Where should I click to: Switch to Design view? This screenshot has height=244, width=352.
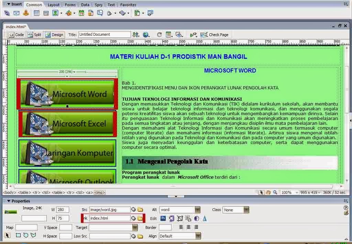point(54,35)
